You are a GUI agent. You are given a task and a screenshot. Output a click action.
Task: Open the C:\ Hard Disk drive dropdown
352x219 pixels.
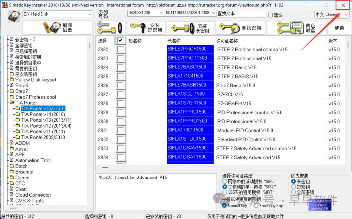90,14
